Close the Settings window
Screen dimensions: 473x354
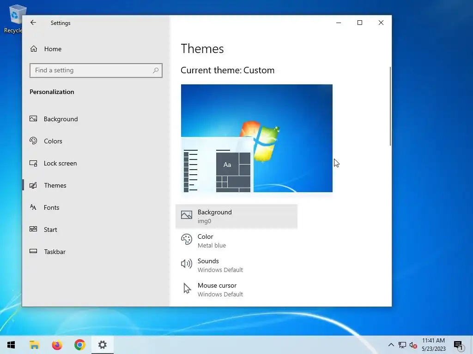(381, 23)
